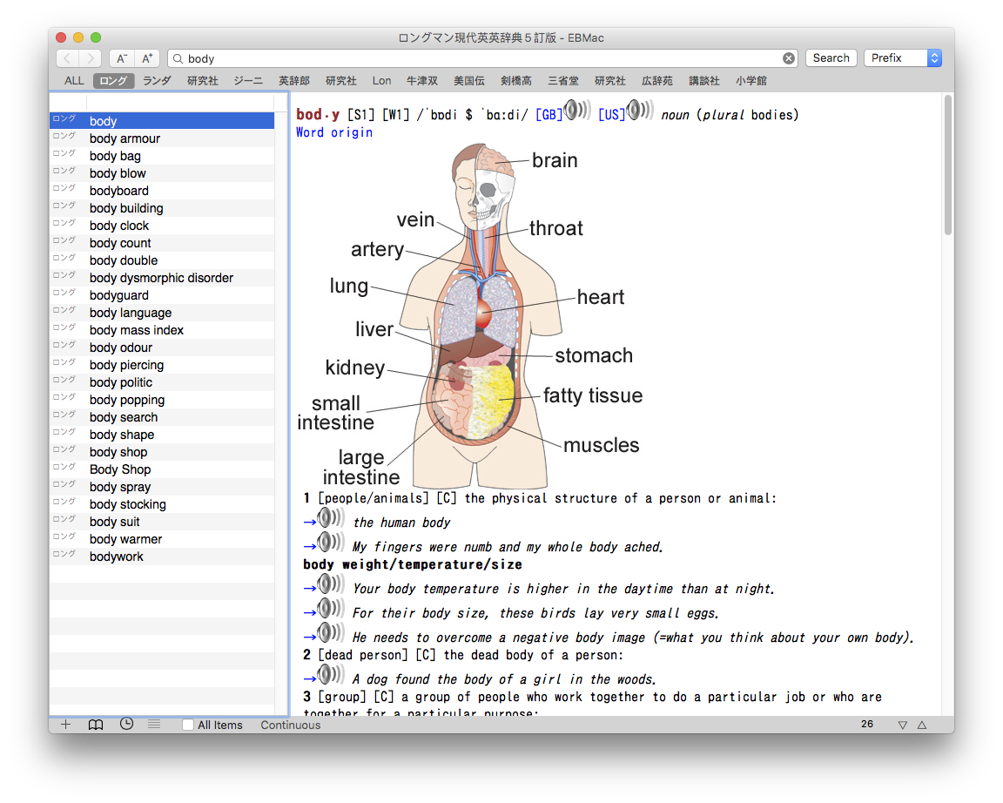This screenshot has height=803, width=1003.
Task: Click the Search button
Action: point(831,58)
